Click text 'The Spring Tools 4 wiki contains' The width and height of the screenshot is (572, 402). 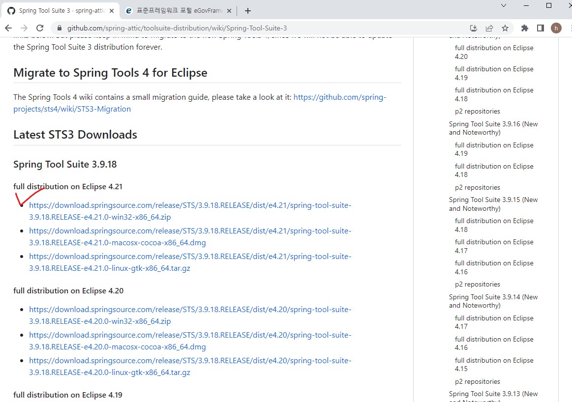[x=69, y=97]
